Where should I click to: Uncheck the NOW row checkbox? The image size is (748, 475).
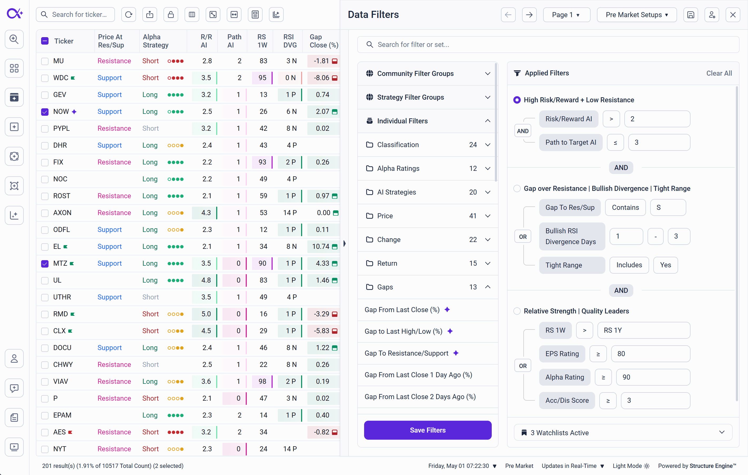pyautogui.click(x=45, y=112)
